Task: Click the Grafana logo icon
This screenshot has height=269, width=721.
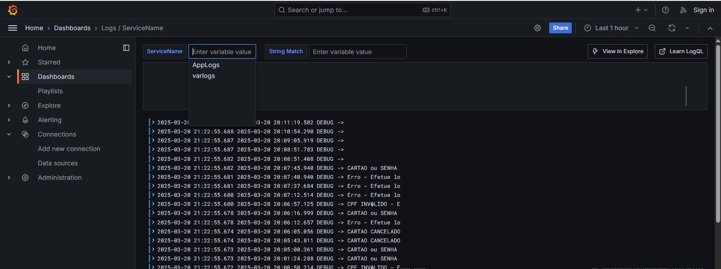Action: 13,10
